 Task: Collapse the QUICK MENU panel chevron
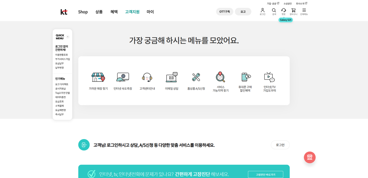pos(68,37)
